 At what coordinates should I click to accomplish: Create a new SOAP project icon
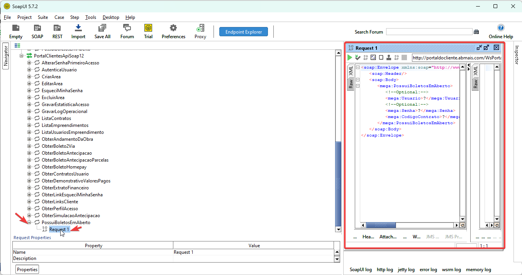(37, 28)
